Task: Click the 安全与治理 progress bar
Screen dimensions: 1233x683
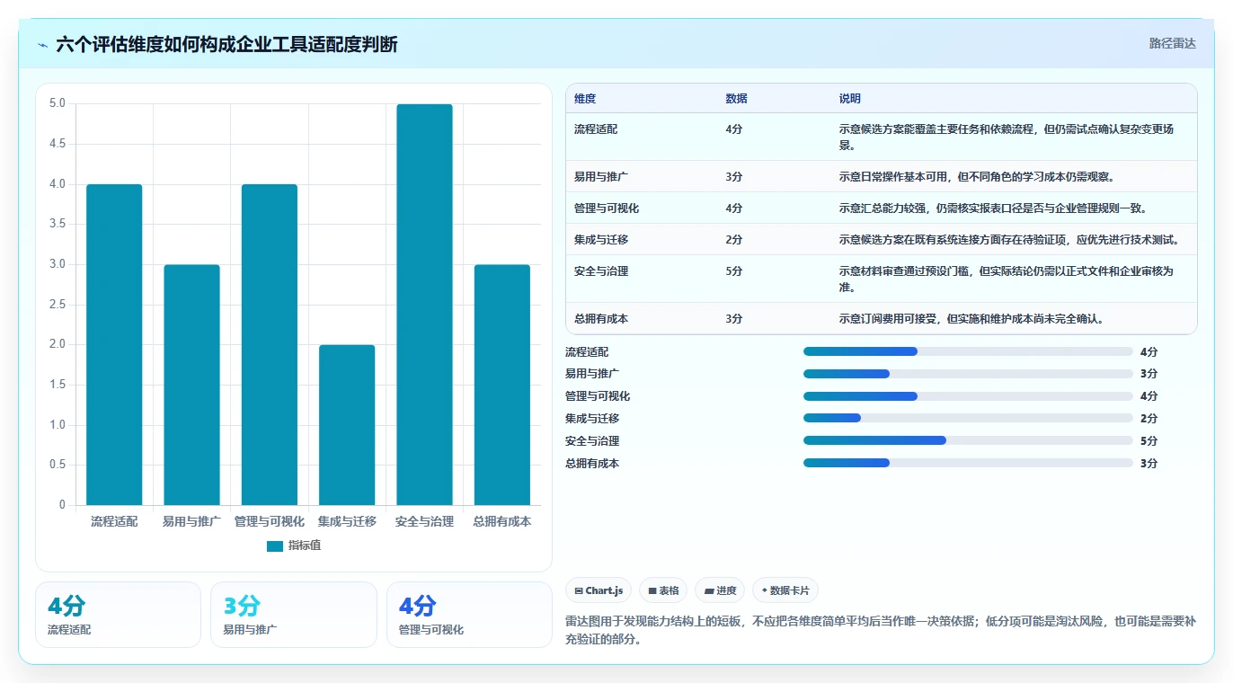Action: pos(968,440)
